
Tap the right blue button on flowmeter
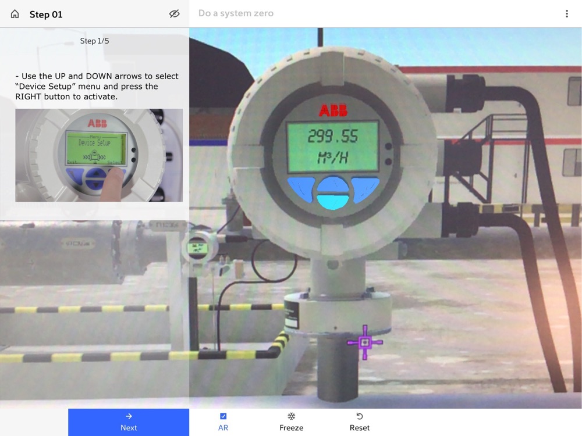pyautogui.click(x=365, y=190)
